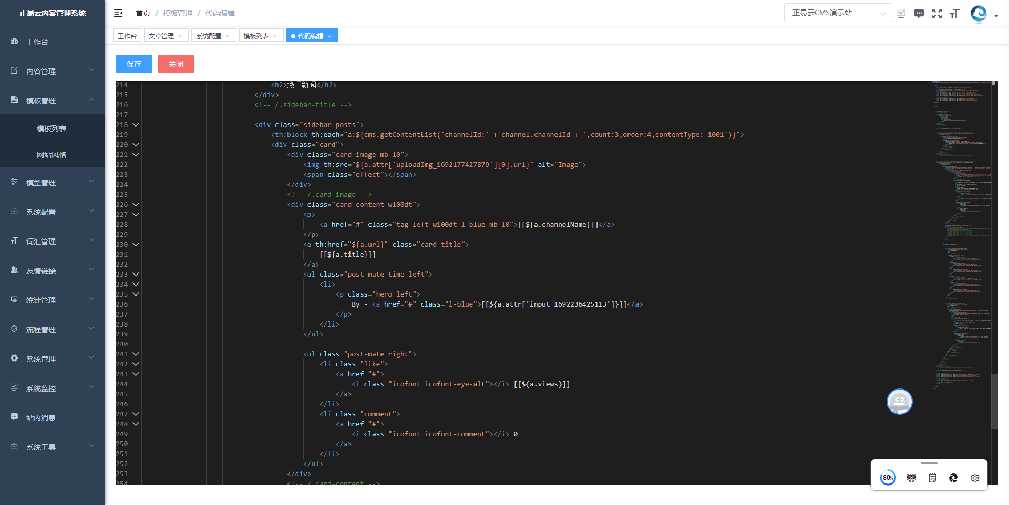Collapse the code at line 241
This screenshot has width=1009, height=505.
click(136, 354)
